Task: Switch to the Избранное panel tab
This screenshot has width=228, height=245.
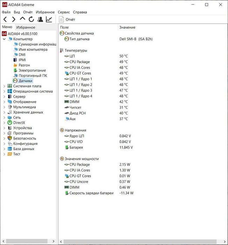Action: point(26,27)
